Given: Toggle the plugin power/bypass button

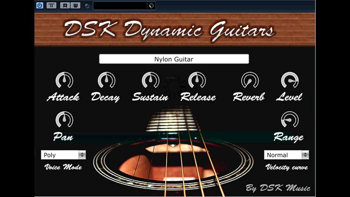Looking at the screenshot, I should coord(40,5).
